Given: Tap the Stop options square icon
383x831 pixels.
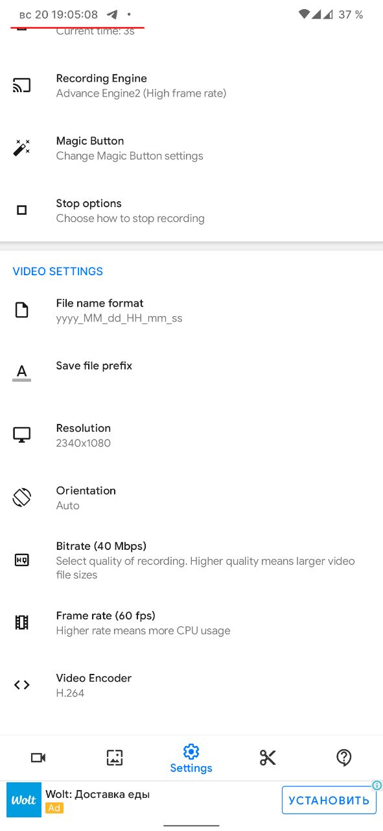Looking at the screenshot, I should click(x=21, y=210).
